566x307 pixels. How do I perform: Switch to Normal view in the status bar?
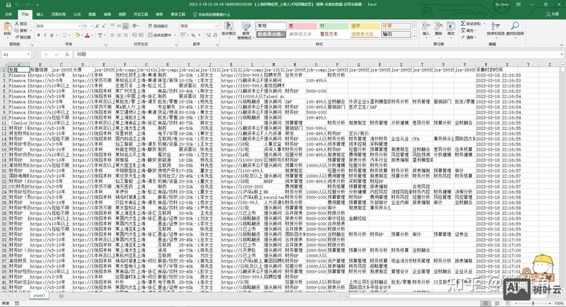485,303
